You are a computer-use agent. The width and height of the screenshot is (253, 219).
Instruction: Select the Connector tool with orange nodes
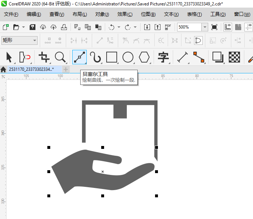point(199,57)
